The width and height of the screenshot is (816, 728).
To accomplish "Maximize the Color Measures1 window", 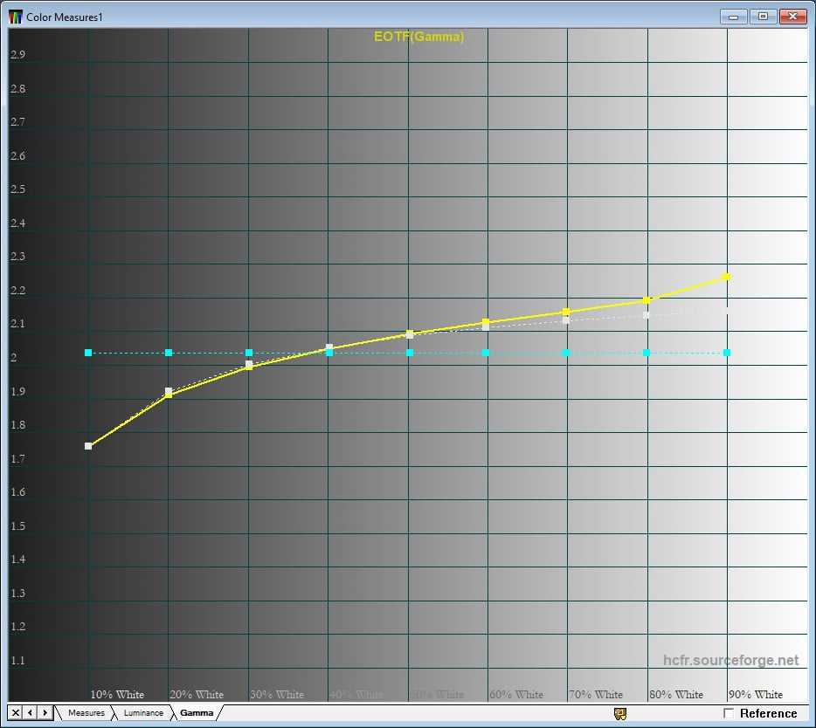I will (x=763, y=17).
